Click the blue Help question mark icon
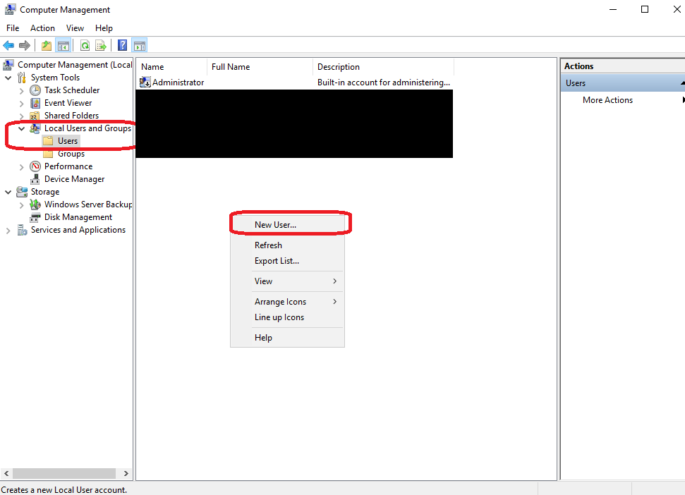 tap(123, 46)
